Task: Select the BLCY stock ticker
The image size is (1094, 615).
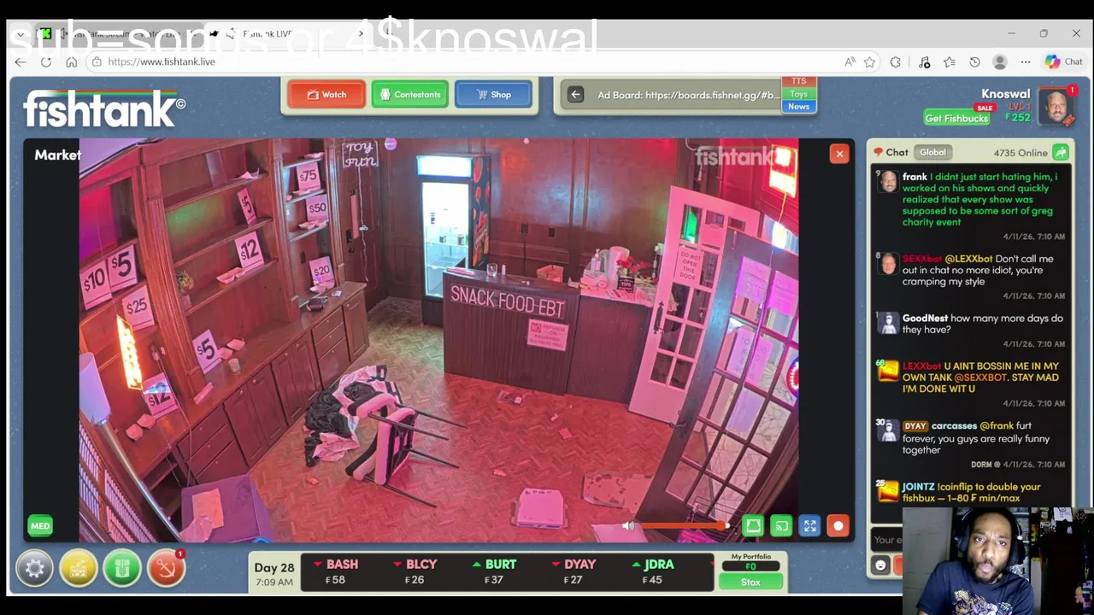Action: 415,571
